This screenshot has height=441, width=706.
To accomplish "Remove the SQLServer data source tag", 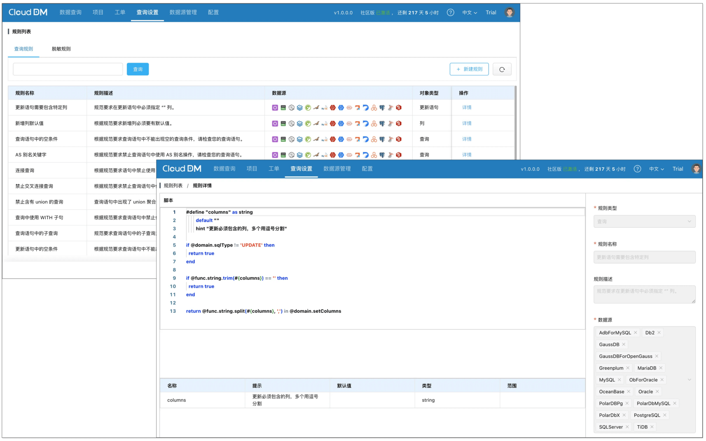I will (627, 427).
